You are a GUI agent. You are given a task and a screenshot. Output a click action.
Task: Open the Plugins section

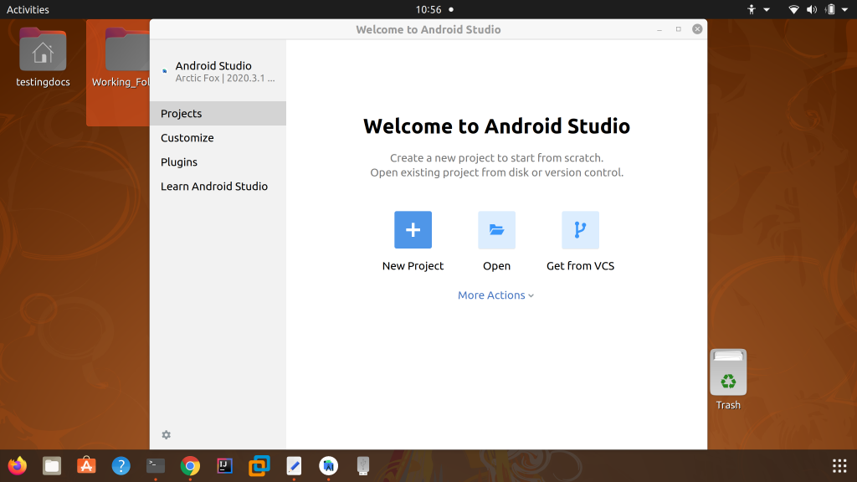(178, 162)
